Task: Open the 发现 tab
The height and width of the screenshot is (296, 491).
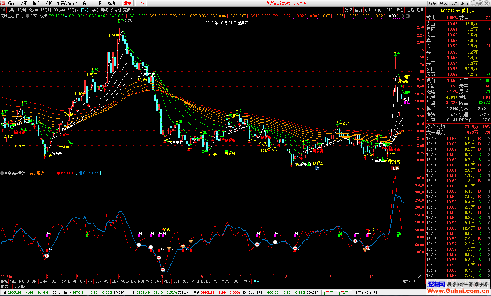Action: 128,3
